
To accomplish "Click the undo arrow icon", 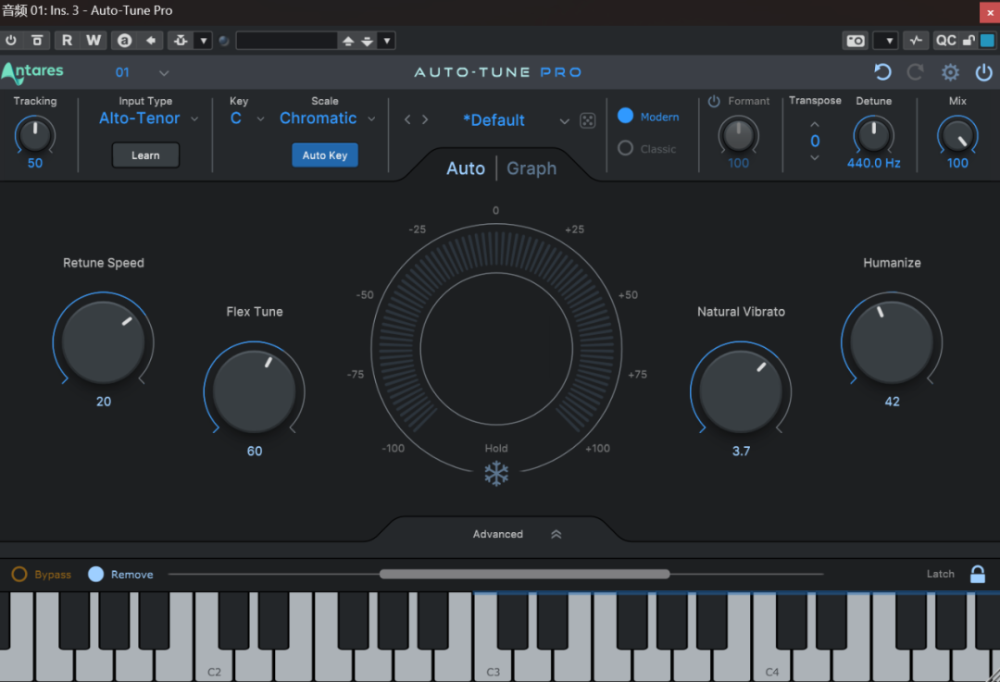I will [x=882, y=72].
